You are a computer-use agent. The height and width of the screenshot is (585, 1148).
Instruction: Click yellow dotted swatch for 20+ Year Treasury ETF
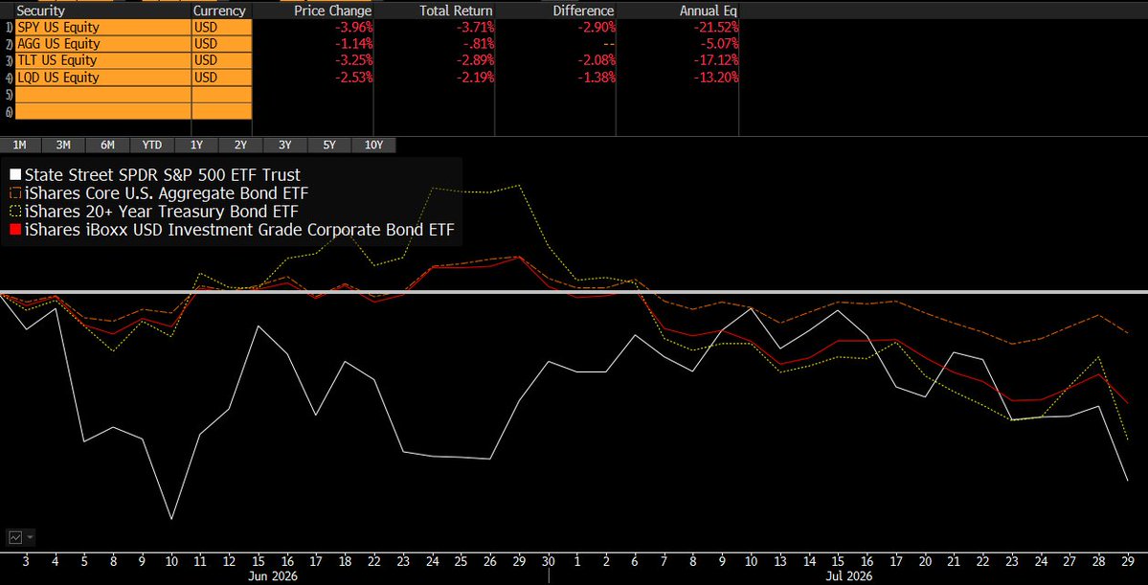15,212
